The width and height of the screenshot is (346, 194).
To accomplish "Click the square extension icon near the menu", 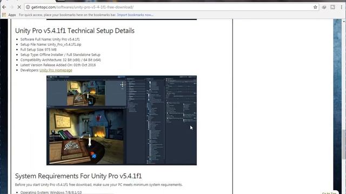I will pos(333,7).
